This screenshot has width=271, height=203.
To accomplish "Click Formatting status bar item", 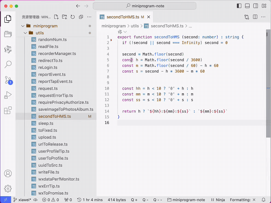I will pos(242,200).
